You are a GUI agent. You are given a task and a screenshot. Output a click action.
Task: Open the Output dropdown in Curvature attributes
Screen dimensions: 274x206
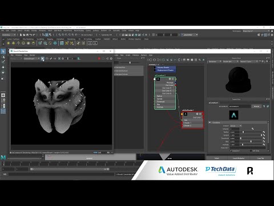tap(236, 126)
